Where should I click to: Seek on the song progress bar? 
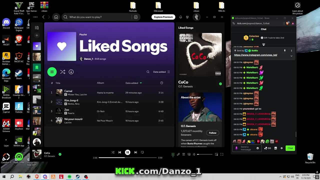(x=127, y=158)
